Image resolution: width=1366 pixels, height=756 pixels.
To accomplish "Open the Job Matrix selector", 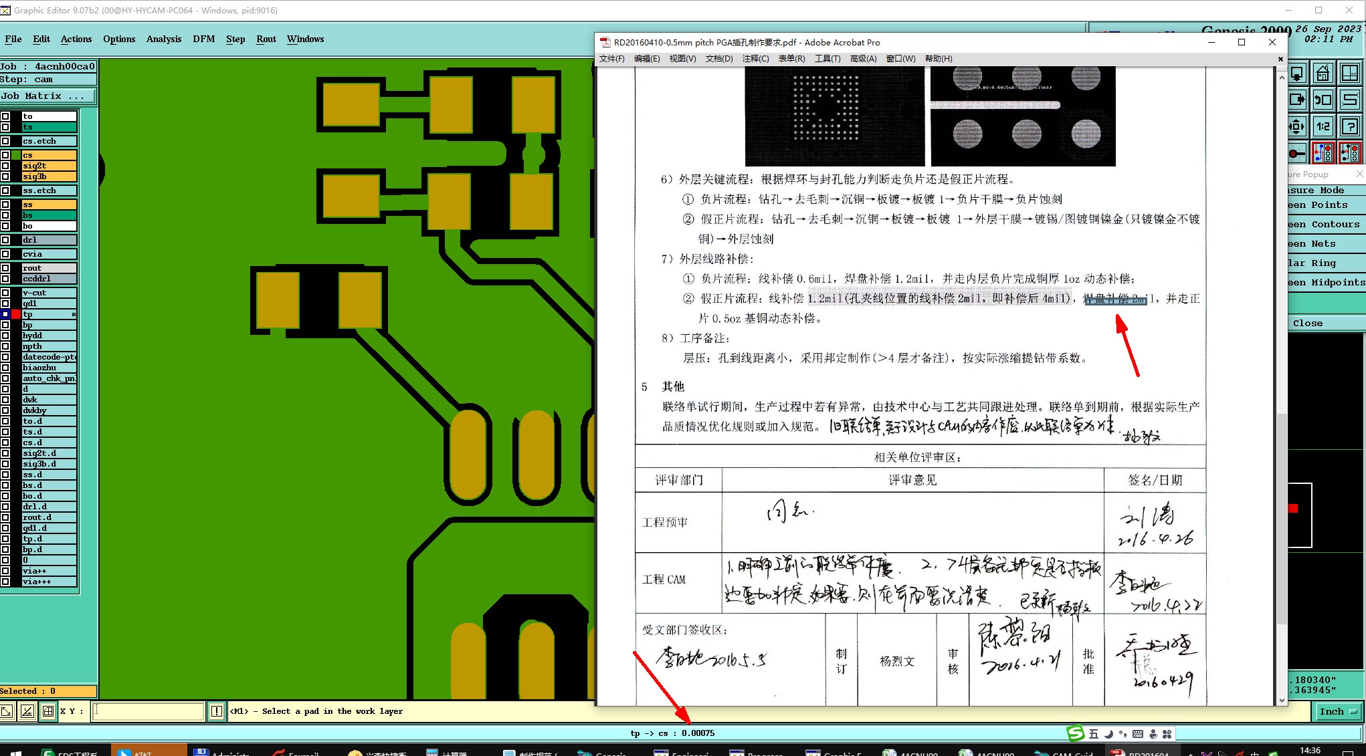I will click(x=47, y=96).
